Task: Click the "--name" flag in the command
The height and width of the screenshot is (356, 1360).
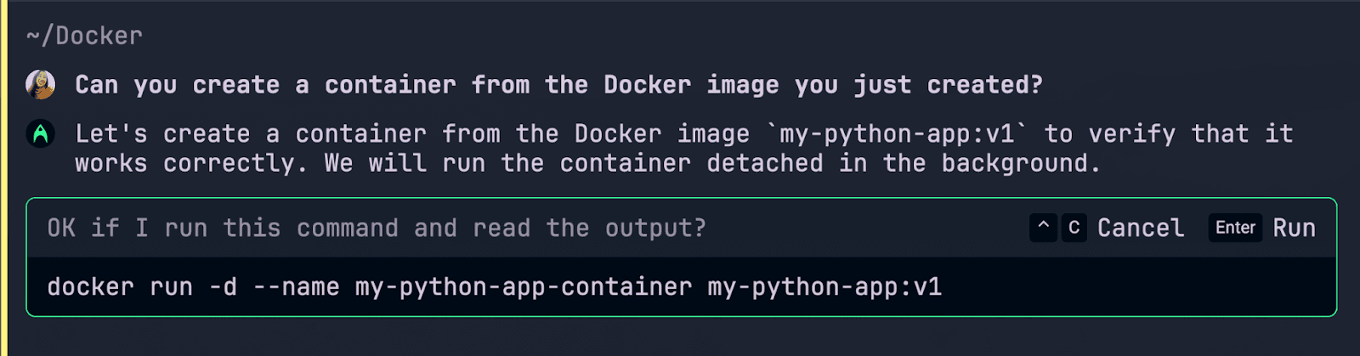Action: 297,287
